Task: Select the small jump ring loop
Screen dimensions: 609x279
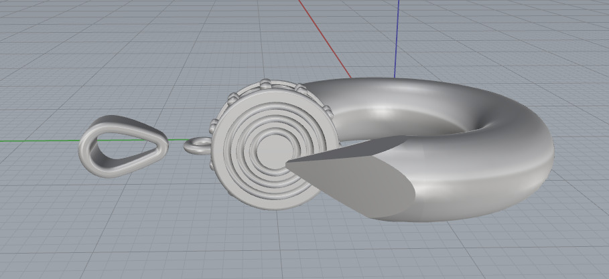Action: pos(196,146)
